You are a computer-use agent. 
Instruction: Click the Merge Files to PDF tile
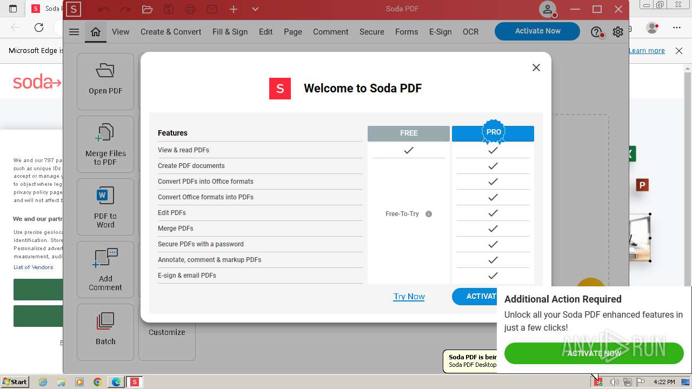[x=105, y=144]
